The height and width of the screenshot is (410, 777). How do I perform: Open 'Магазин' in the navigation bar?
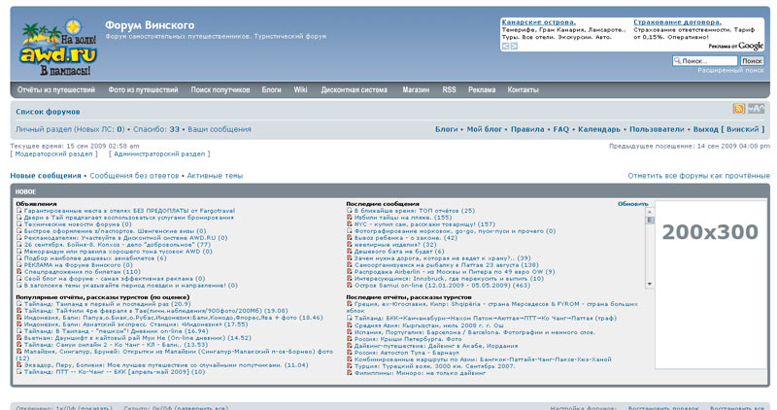tap(416, 89)
